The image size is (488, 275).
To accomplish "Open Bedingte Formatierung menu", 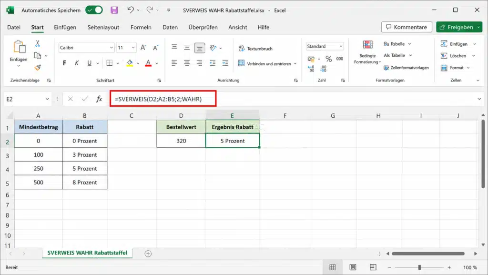I will click(367, 52).
